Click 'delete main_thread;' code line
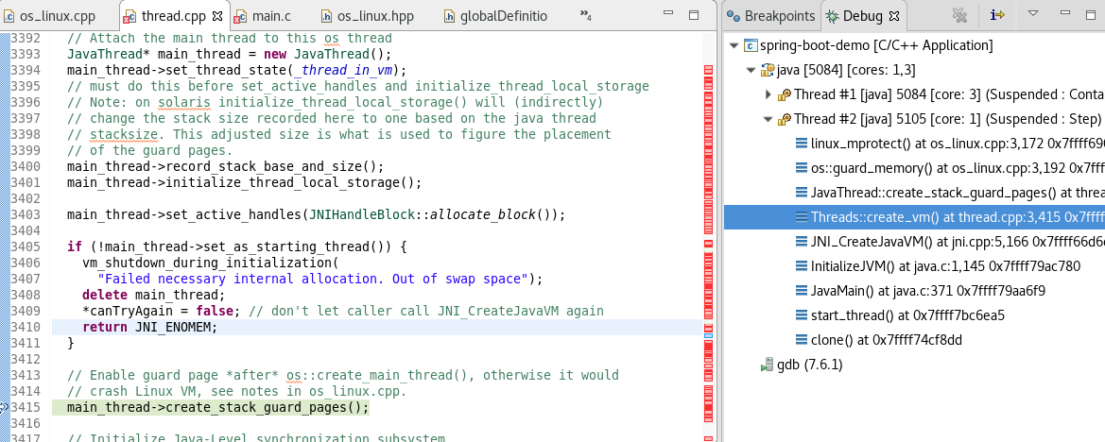This screenshot has width=1105, height=442. tap(154, 295)
